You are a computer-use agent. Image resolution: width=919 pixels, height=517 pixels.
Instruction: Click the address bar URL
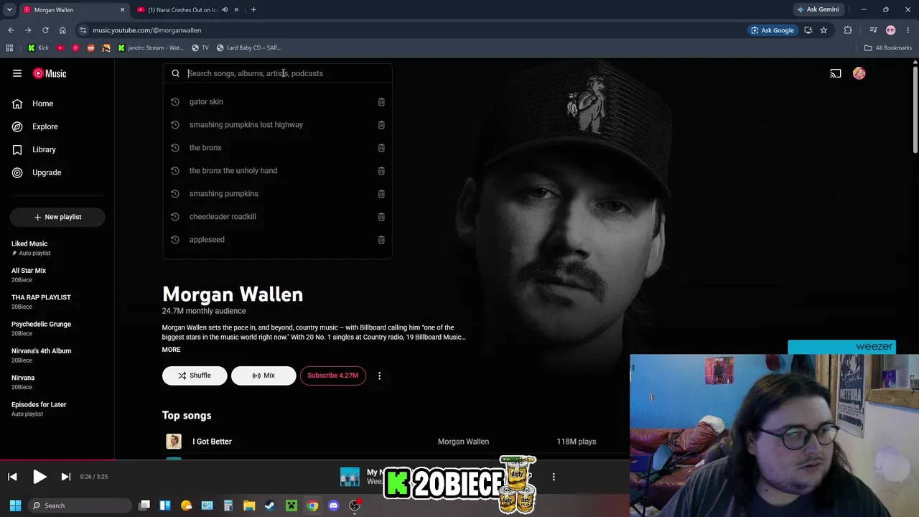point(146,30)
